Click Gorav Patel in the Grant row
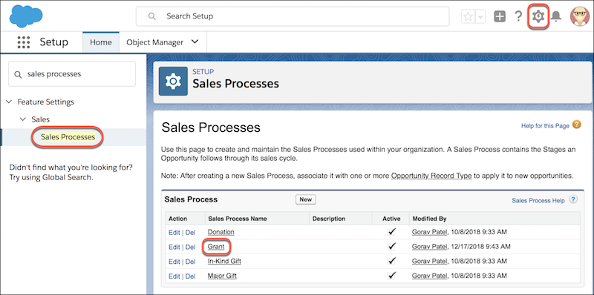The width and height of the screenshot is (594, 295). (x=429, y=247)
